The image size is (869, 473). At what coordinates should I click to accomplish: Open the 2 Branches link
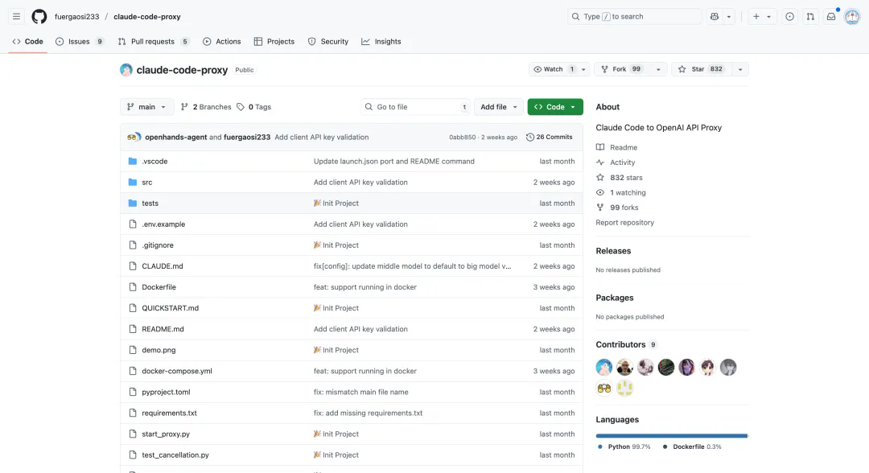206,107
